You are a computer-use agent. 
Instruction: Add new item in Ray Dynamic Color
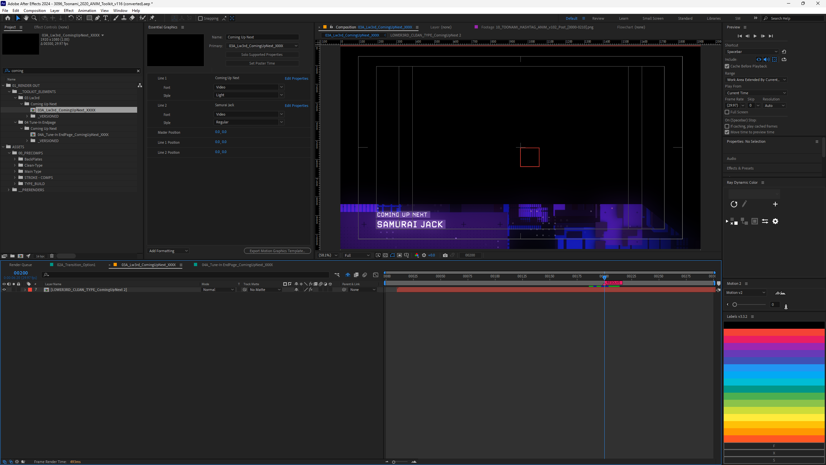tap(775, 204)
